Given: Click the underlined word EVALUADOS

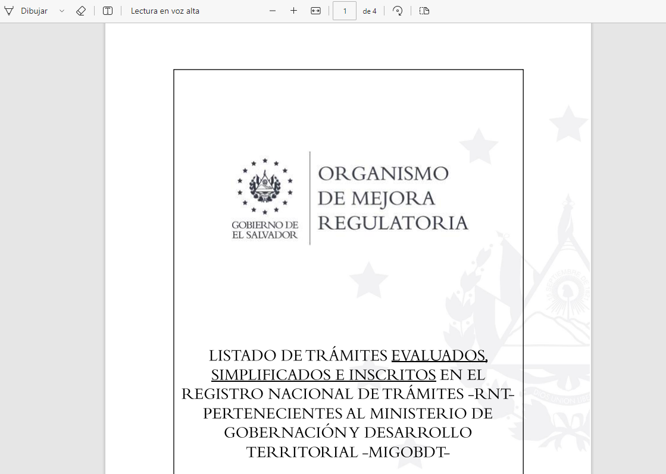Looking at the screenshot, I should click(x=439, y=356).
